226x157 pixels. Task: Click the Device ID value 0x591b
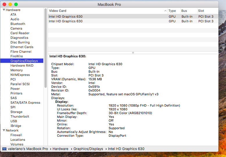94,87
